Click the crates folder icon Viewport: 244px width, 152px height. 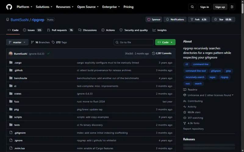coord(11,94)
